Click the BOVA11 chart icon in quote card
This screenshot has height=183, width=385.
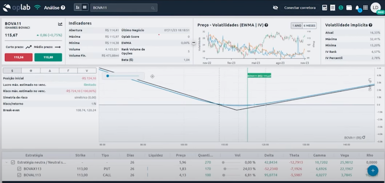click(x=60, y=24)
